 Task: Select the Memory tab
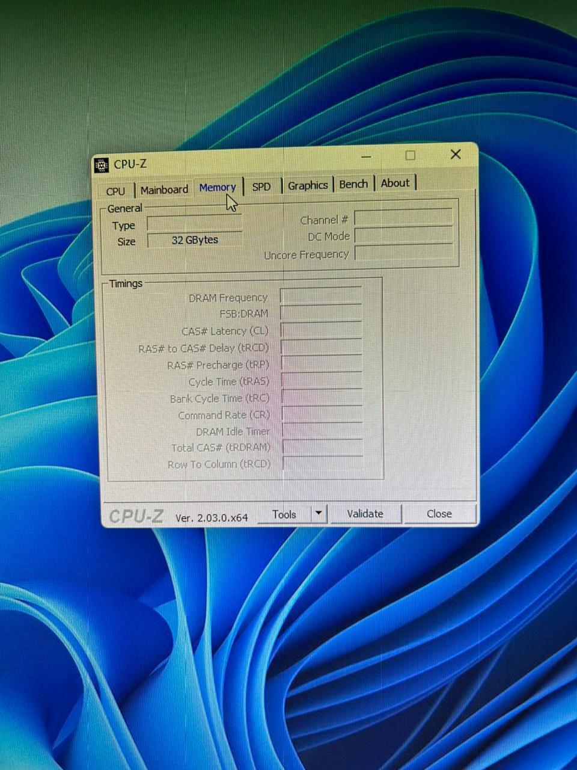click(x=217, y=187)
